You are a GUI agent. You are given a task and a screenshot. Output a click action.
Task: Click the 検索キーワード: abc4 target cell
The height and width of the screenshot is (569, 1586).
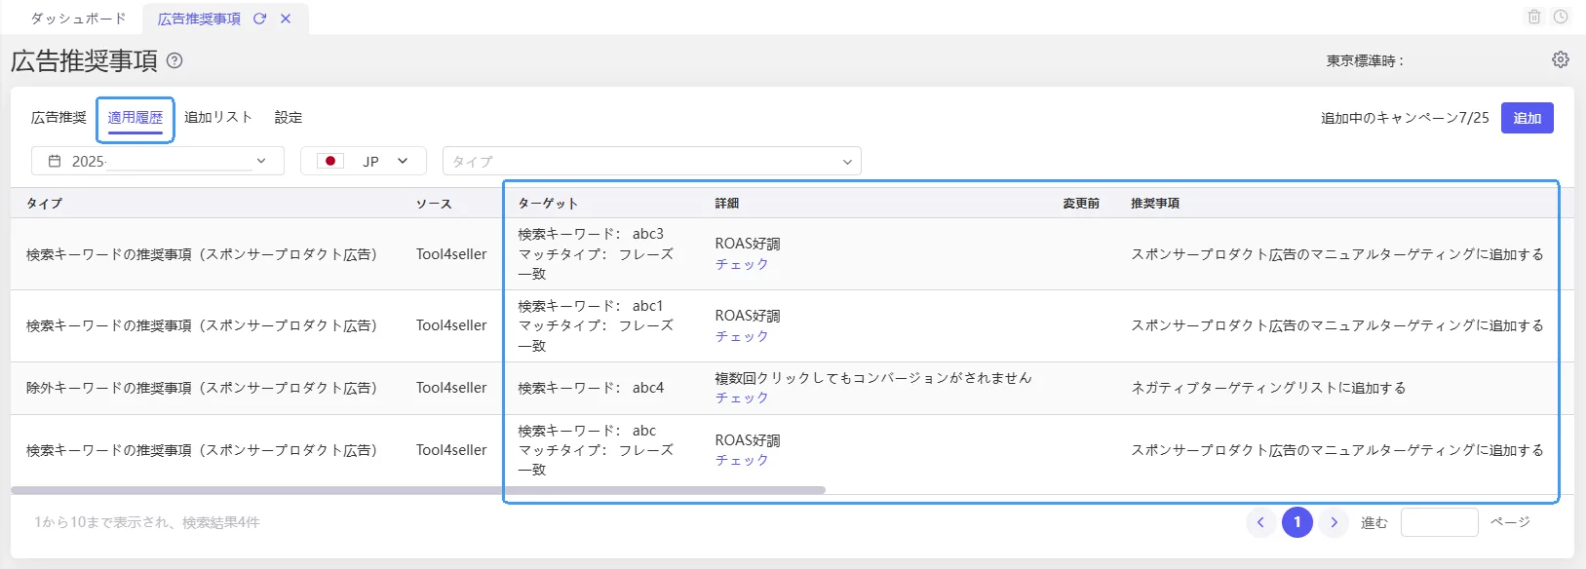(x=591, y=388)
